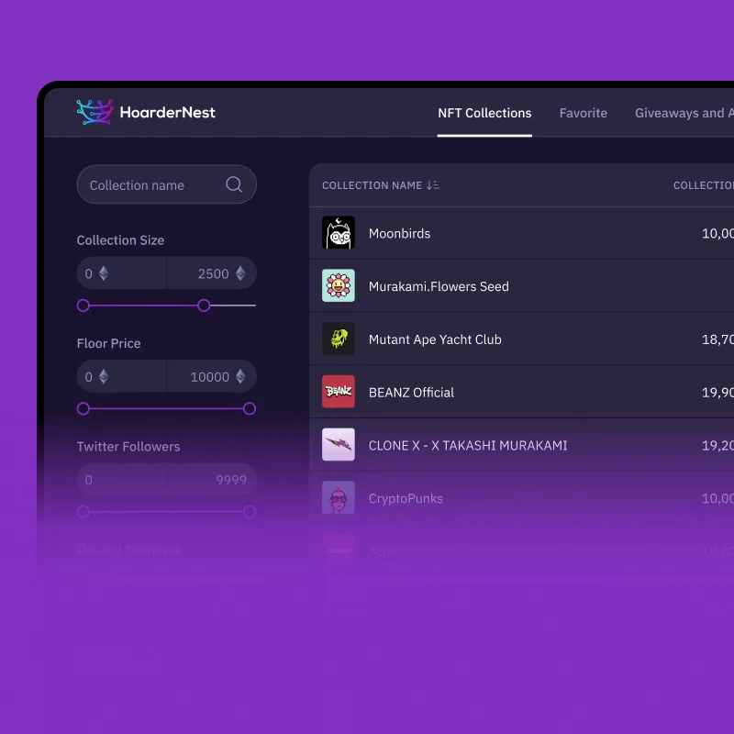Screen dimensions: 734x734
Task: Click the Floor Price left slider handle
Action: [x=83, y=408]
